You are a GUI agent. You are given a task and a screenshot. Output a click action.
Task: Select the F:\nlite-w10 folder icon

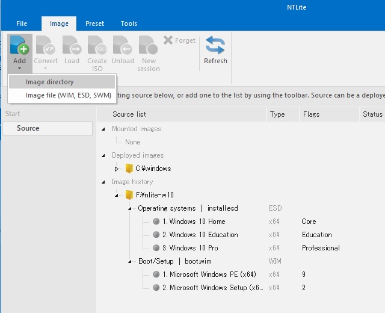(129, 195)
